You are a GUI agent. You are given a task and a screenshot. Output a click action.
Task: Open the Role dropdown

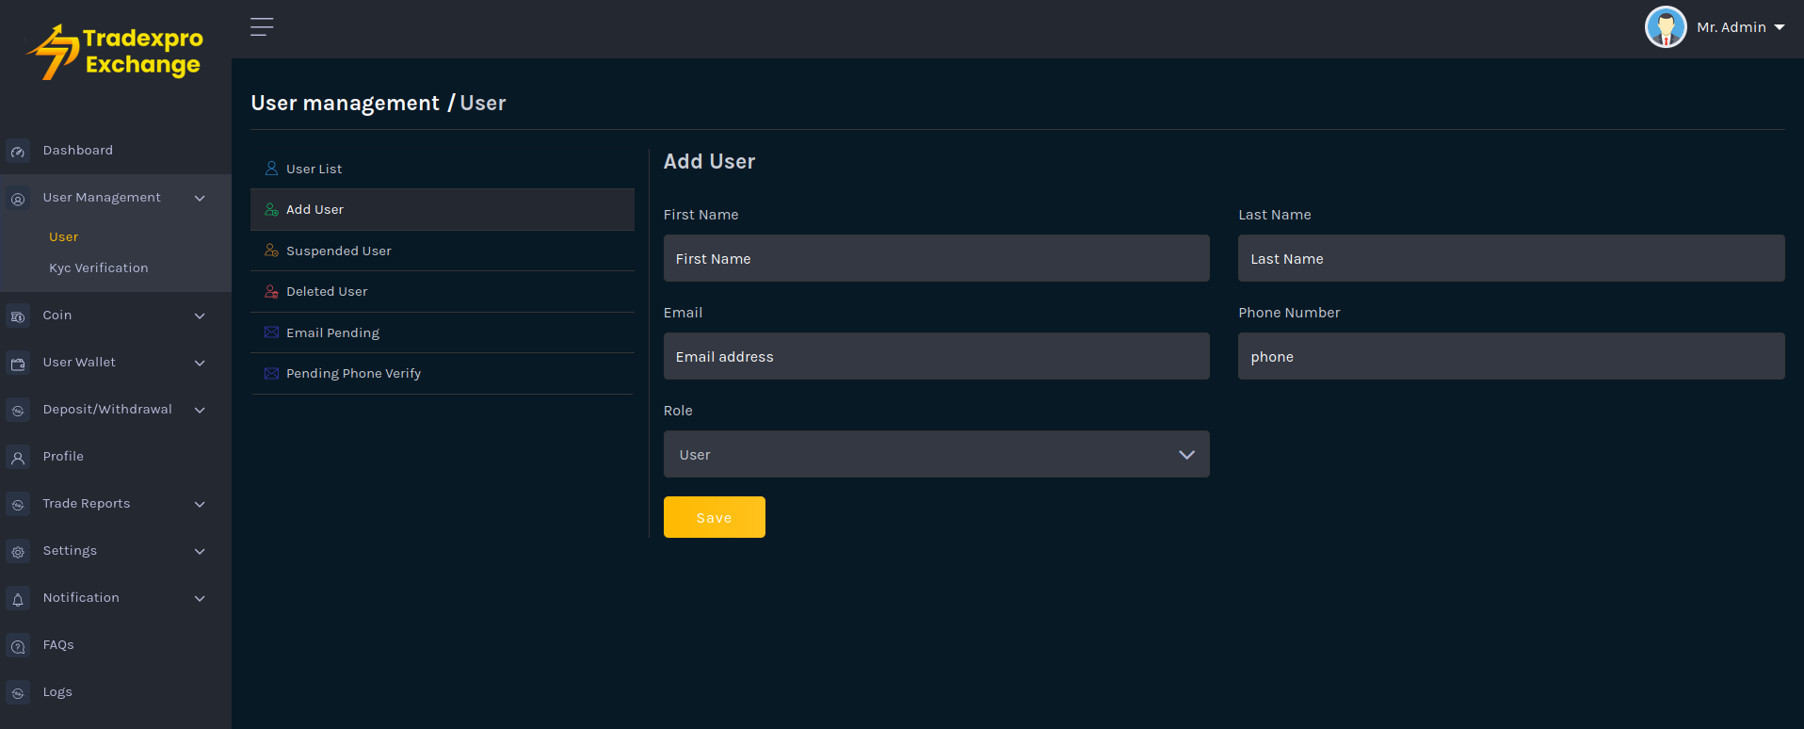click(936, 454)
